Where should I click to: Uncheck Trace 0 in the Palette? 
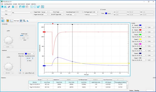tap(133, 25)
